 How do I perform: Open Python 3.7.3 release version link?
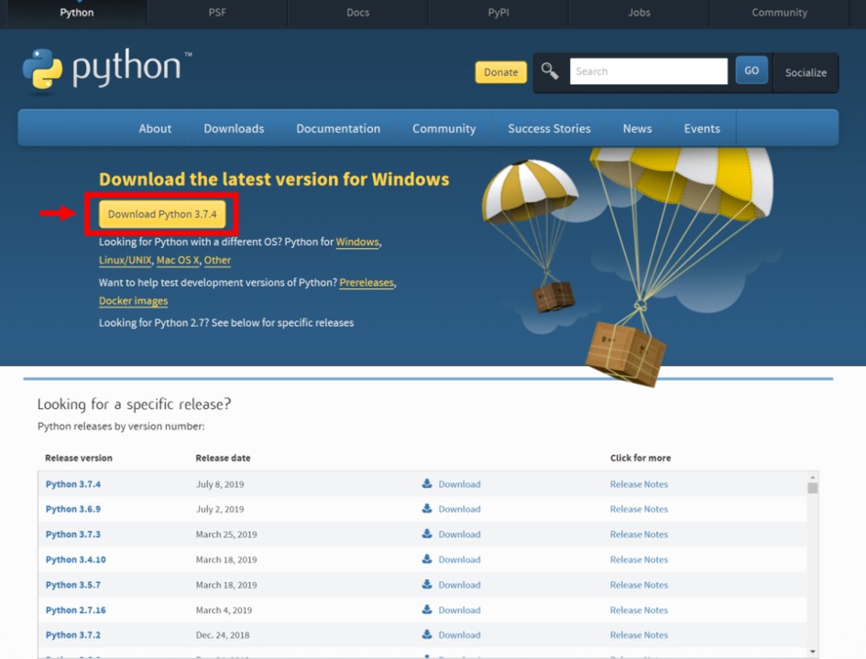coord(73,535)
